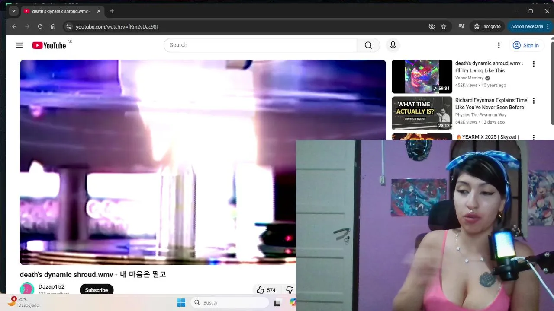Click the youtube.com address bar URL
Image resolution: width=554 pixels, height=311 pixels.
point(116,27)
